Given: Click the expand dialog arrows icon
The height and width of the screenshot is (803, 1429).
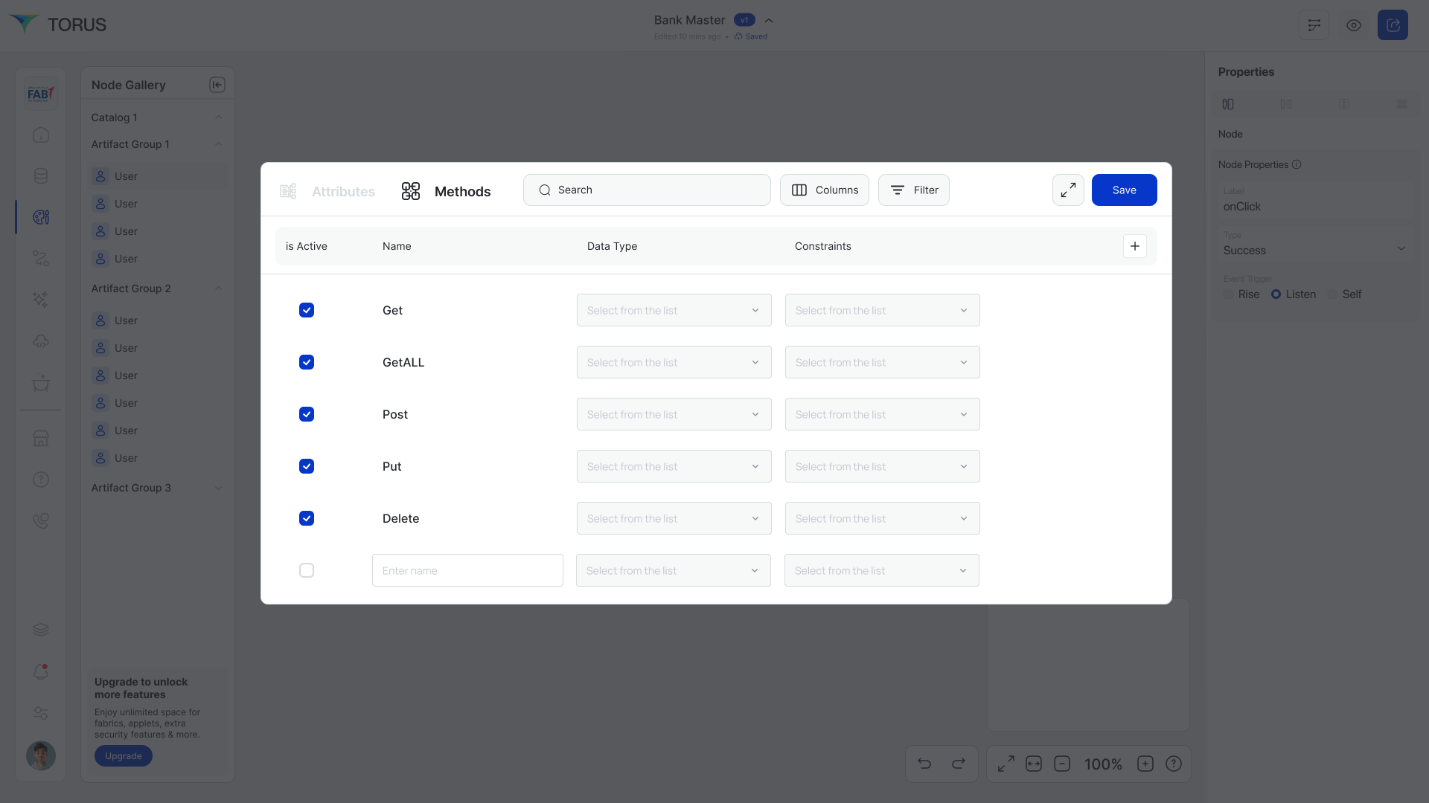Looking at the screenshot, I should point(1068,190).
